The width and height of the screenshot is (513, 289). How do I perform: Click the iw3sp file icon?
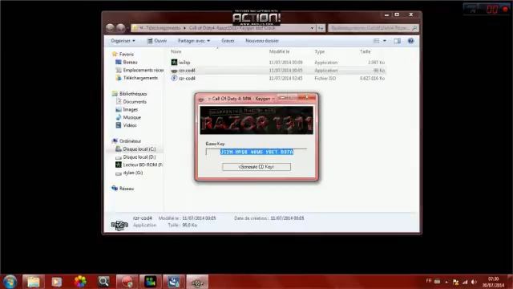tap(174, 63)
